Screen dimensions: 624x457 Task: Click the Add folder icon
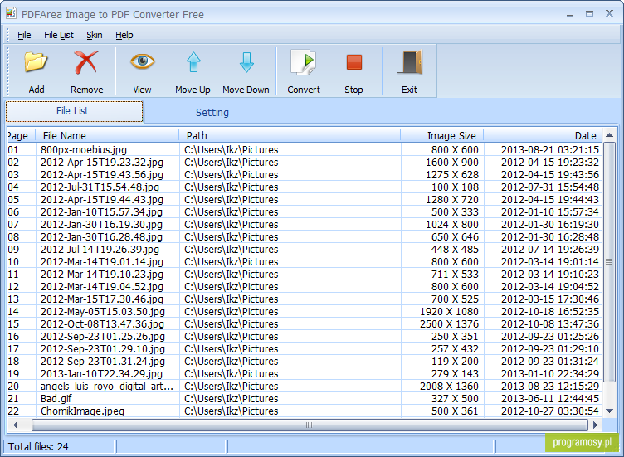tap(36, 62)
